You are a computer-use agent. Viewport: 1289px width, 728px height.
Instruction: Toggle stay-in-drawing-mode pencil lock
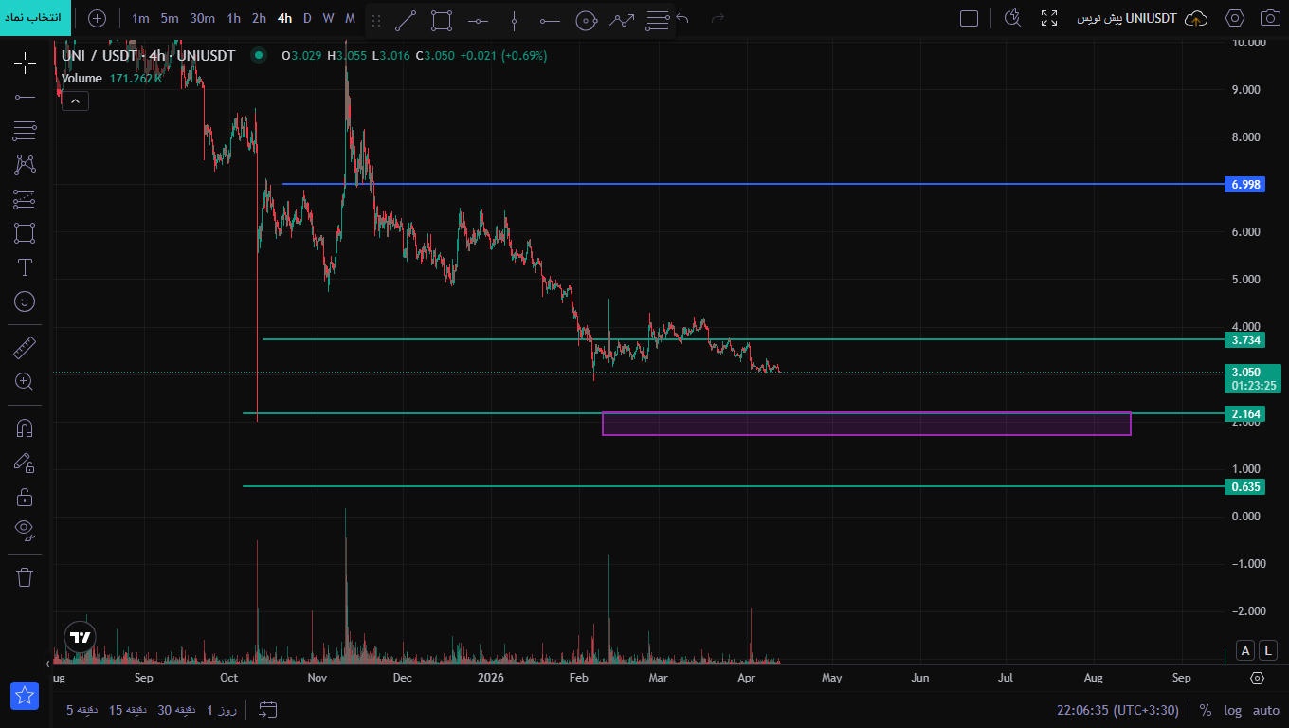tap(25, 463)
